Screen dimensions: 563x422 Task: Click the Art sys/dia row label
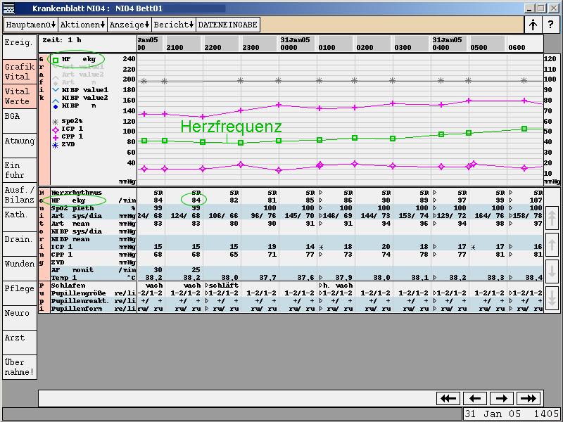tap(77, 216)
